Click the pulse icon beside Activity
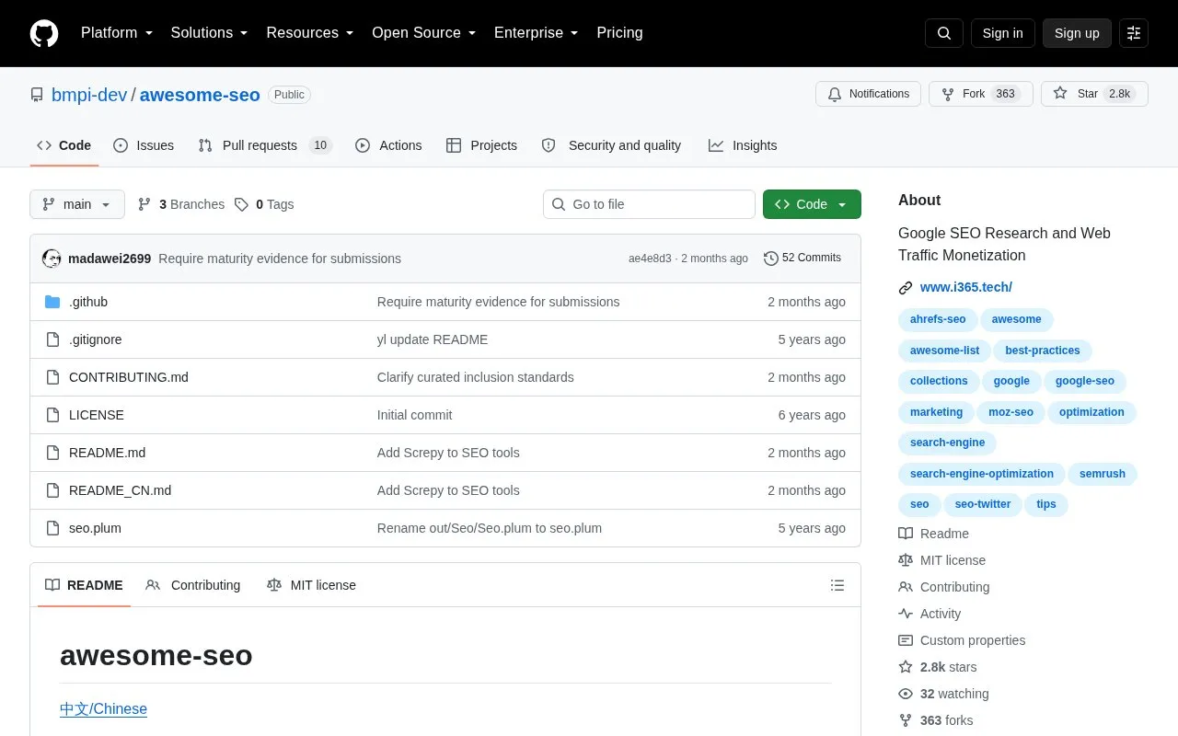The image size is (1178, 736). [906, 614]
